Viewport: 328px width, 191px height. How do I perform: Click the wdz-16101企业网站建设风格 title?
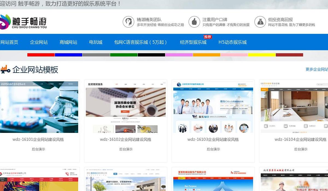tap(38, 139)
